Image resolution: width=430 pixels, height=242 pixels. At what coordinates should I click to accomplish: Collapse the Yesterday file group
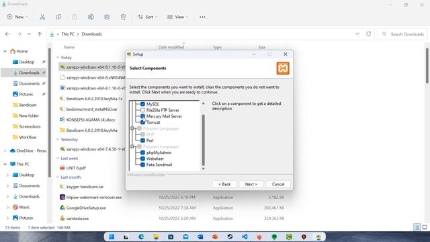58,139
